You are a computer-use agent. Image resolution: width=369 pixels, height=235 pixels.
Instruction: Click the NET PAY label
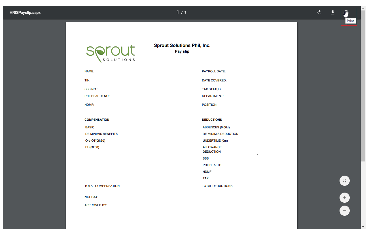(x=91, y=197)
